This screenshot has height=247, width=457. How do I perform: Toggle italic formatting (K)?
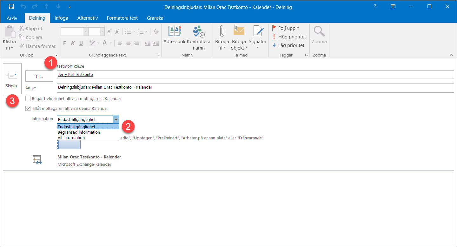pos(73,43)
